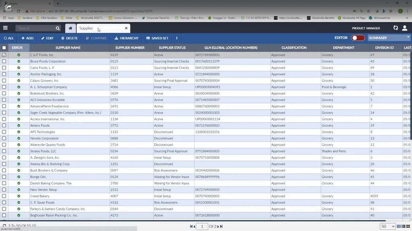Click the All button in toolbar
This screenshot has width=412, height=231.
9,38
